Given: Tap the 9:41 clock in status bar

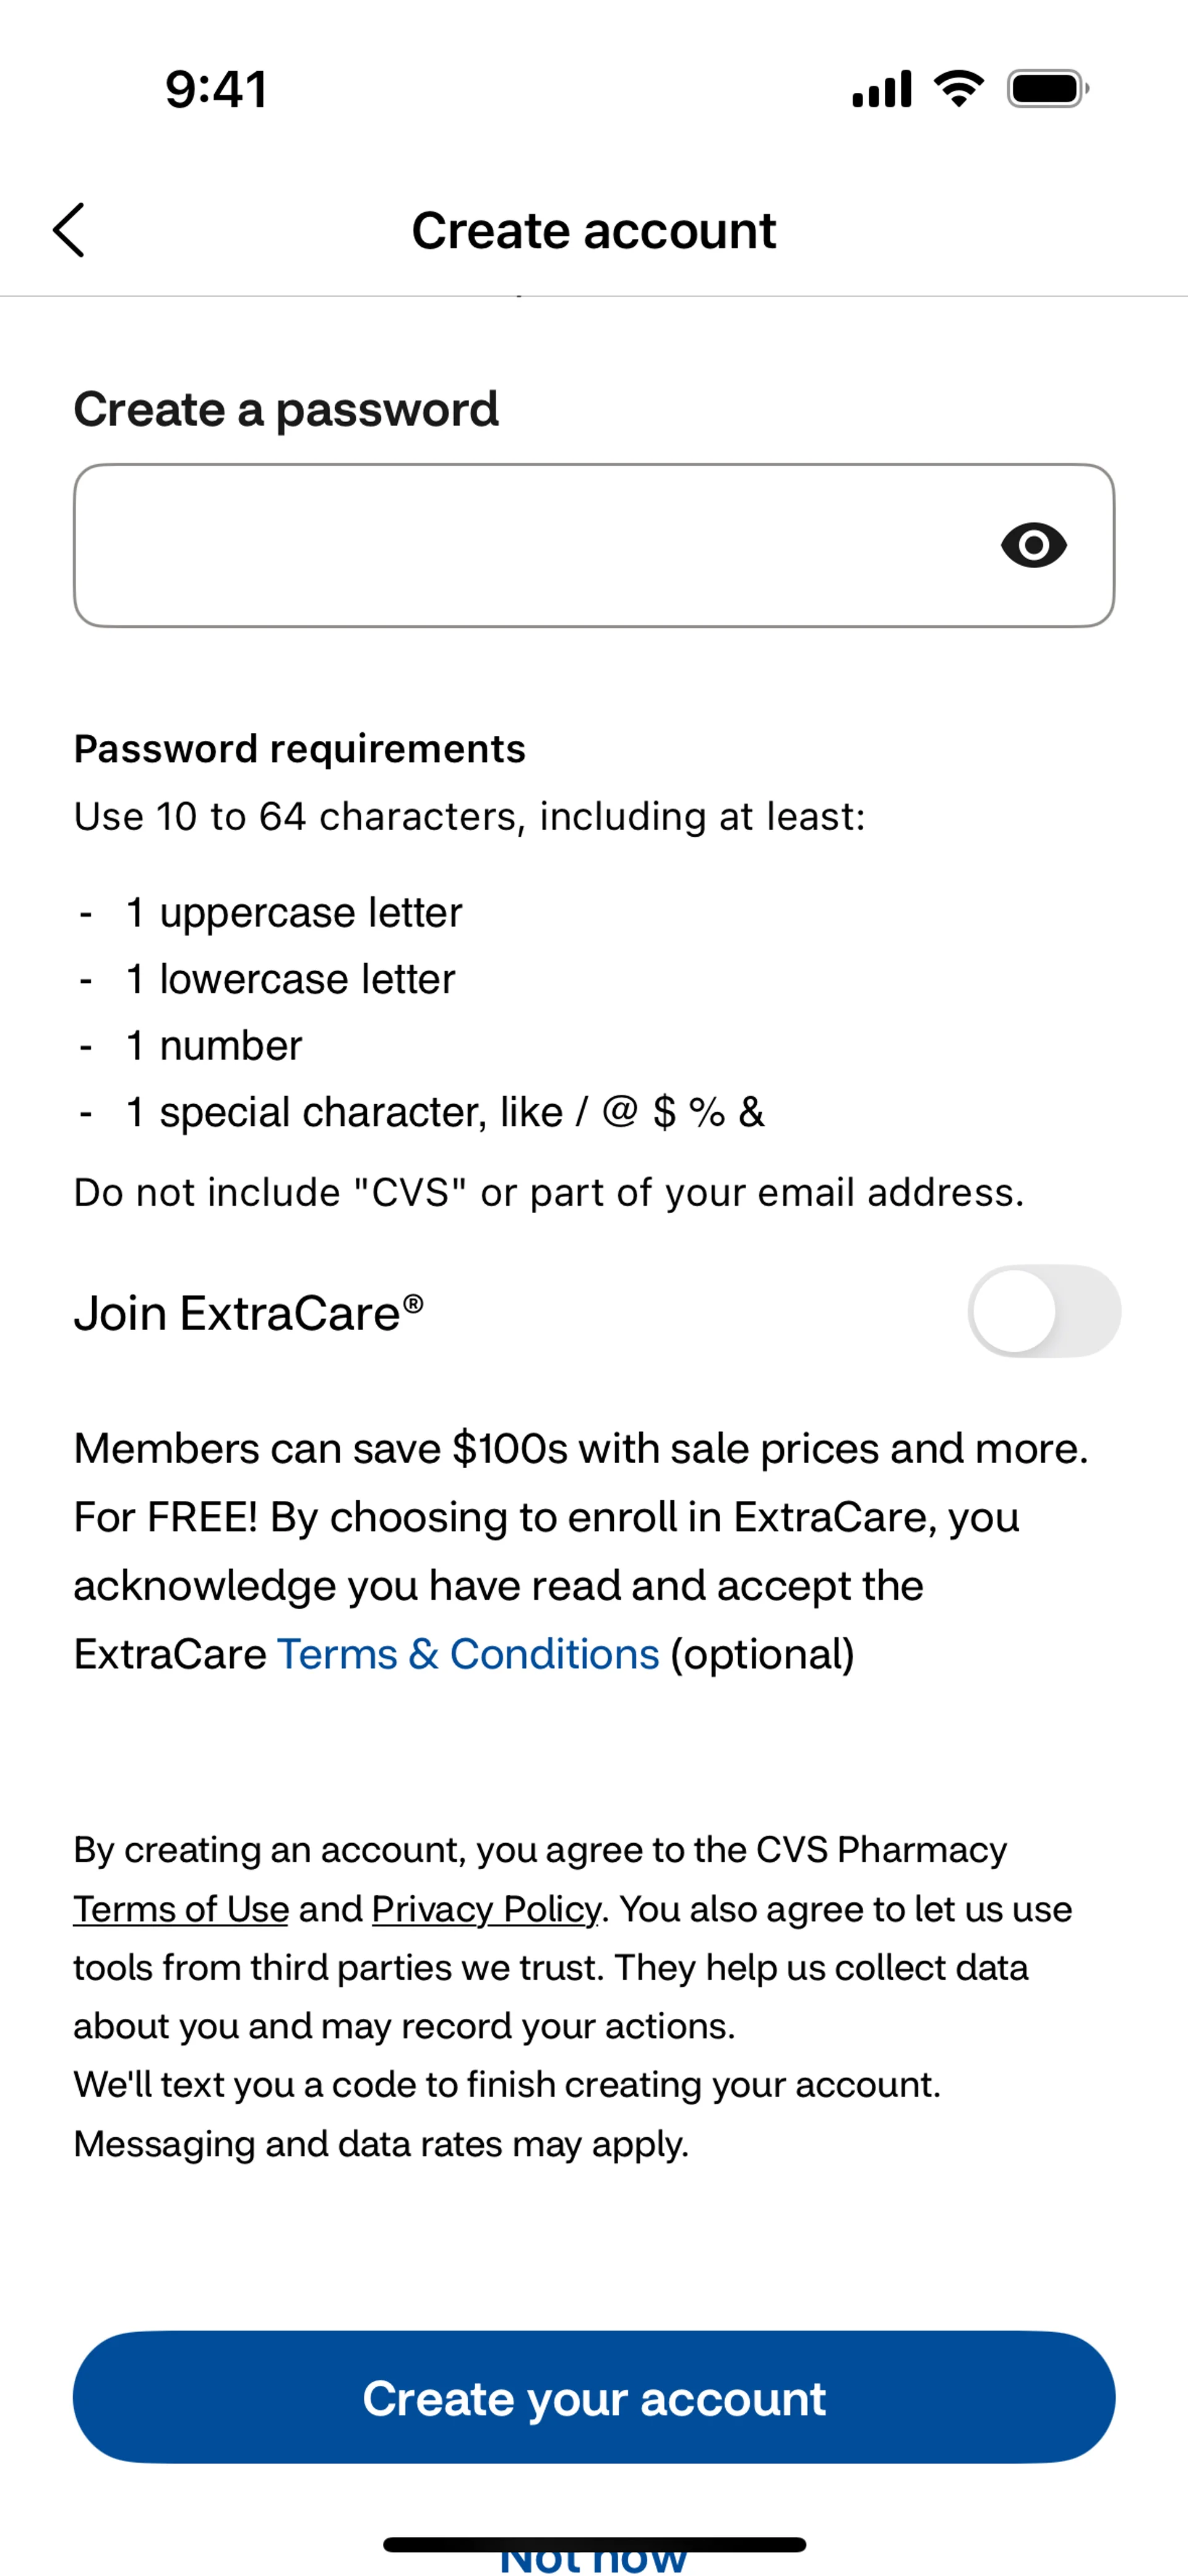Looking at the screenshot, I should 216,89.
